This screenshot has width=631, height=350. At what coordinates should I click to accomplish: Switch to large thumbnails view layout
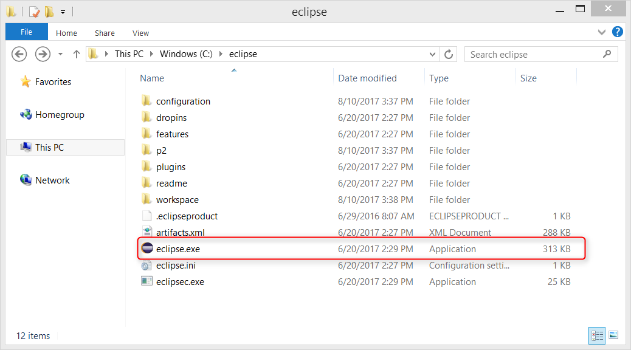(613, 335)
